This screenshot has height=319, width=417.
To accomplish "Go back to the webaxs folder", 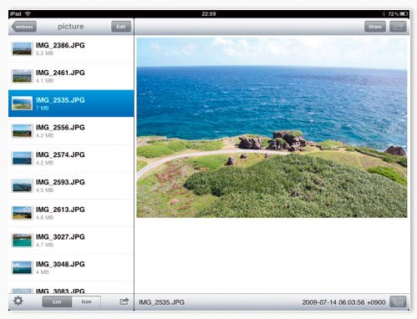I will [x=24, y=27].
